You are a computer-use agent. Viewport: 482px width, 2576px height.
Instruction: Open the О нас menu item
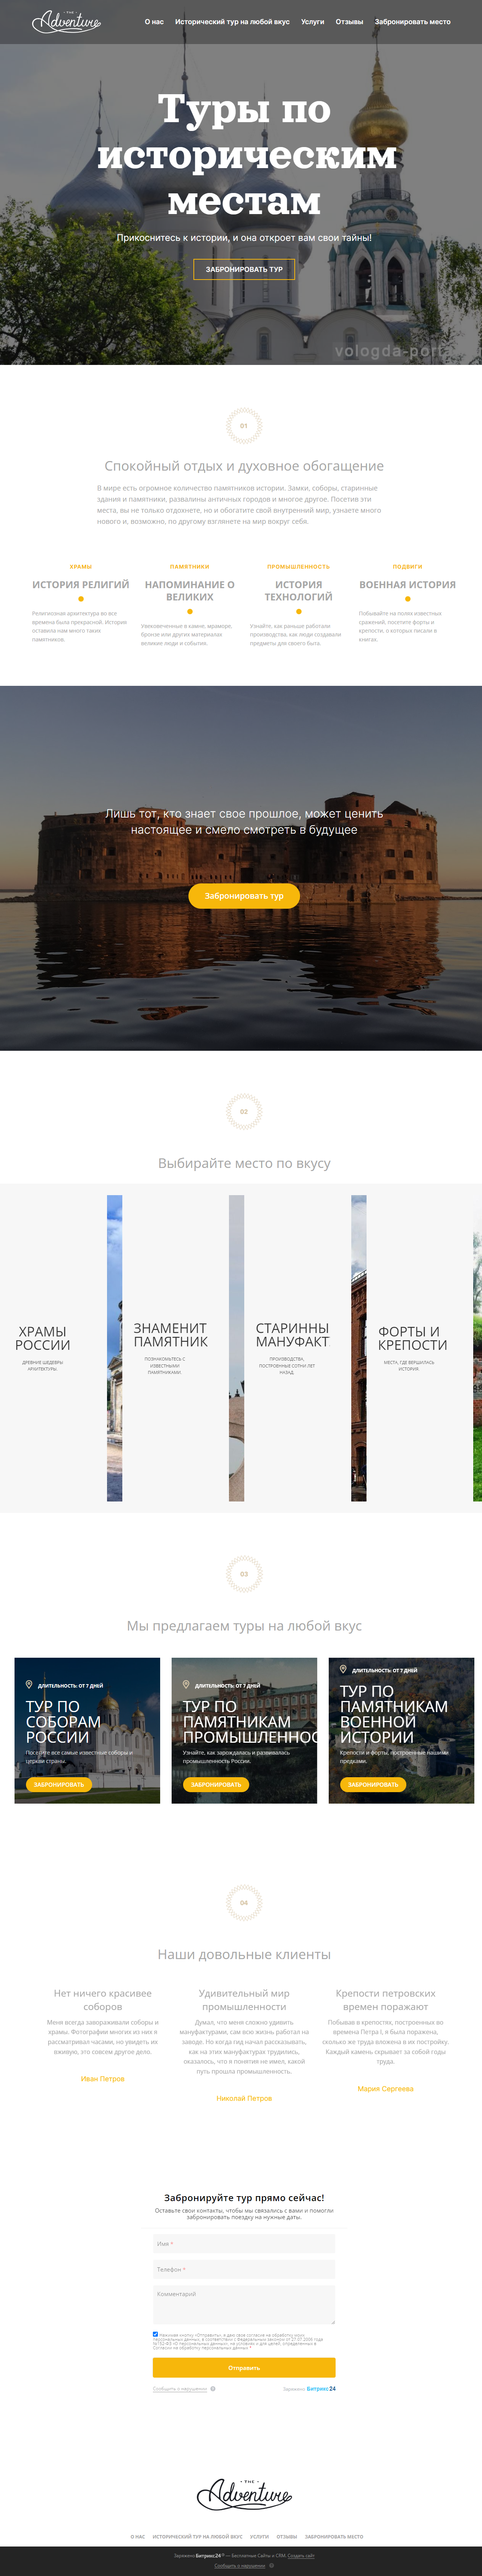coord(154,22)
